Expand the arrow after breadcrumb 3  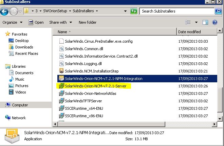(x=41, y=11)
